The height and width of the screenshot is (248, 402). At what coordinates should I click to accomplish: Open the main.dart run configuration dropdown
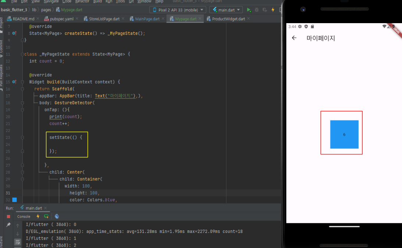(226, 10)
